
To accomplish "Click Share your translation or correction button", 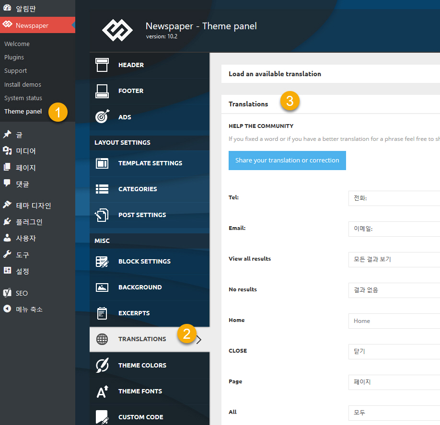I will point(287,161).
